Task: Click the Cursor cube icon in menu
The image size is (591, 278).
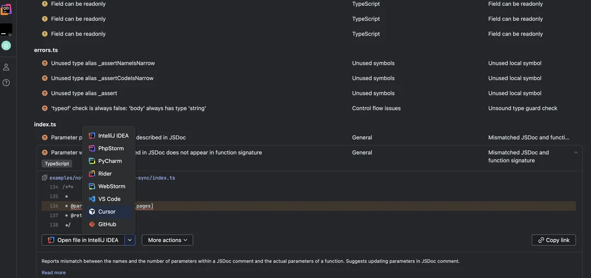Action: click(x=91, y=211)
